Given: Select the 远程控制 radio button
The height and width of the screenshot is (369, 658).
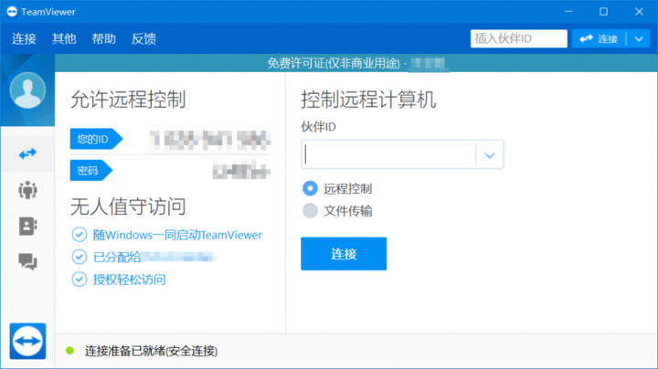Looking at the screenshot, I should coord(310,188).
